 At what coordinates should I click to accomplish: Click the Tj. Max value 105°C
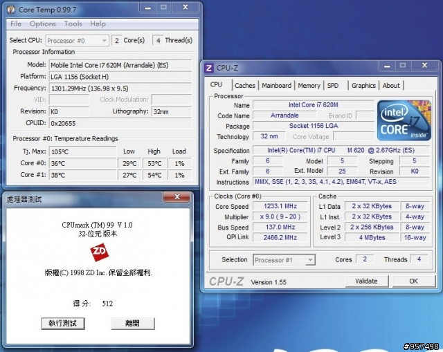point(82,151)
